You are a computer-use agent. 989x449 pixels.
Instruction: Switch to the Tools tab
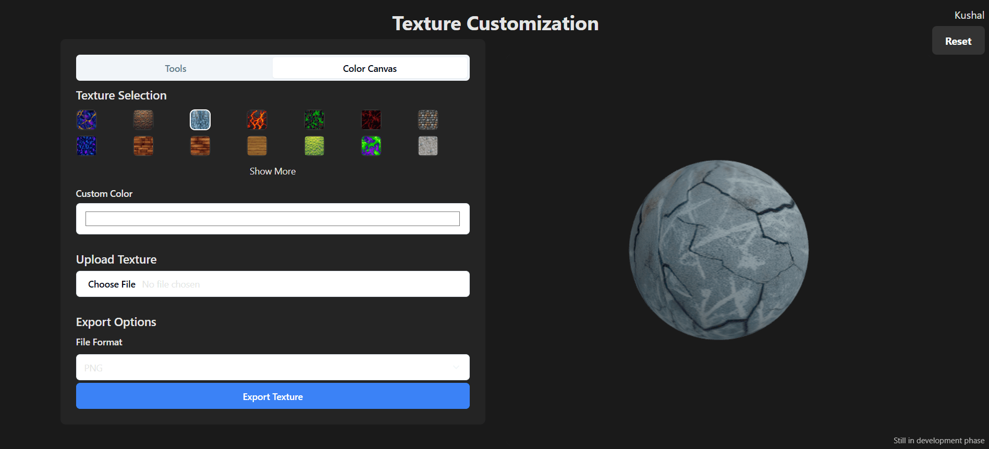(x=175, y=69)
